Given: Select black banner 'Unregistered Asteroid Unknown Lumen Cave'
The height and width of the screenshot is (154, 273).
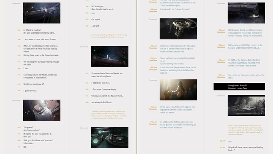Looking at the screenshot, I should 239,87.
